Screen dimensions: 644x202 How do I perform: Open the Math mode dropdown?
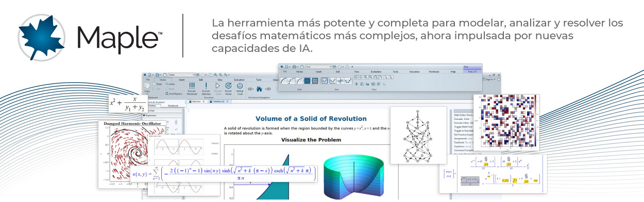pos(181,75)
